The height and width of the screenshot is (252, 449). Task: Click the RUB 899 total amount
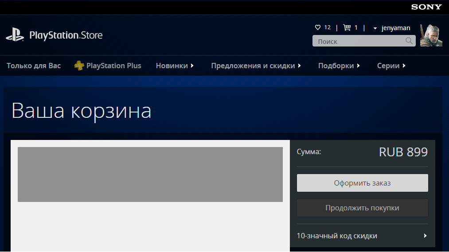[403, 152]
